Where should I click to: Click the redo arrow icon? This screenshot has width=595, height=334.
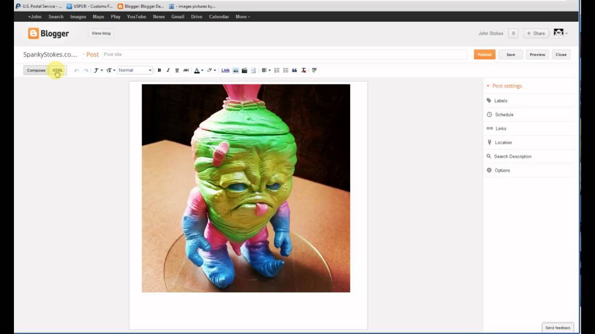click(86, 71)
